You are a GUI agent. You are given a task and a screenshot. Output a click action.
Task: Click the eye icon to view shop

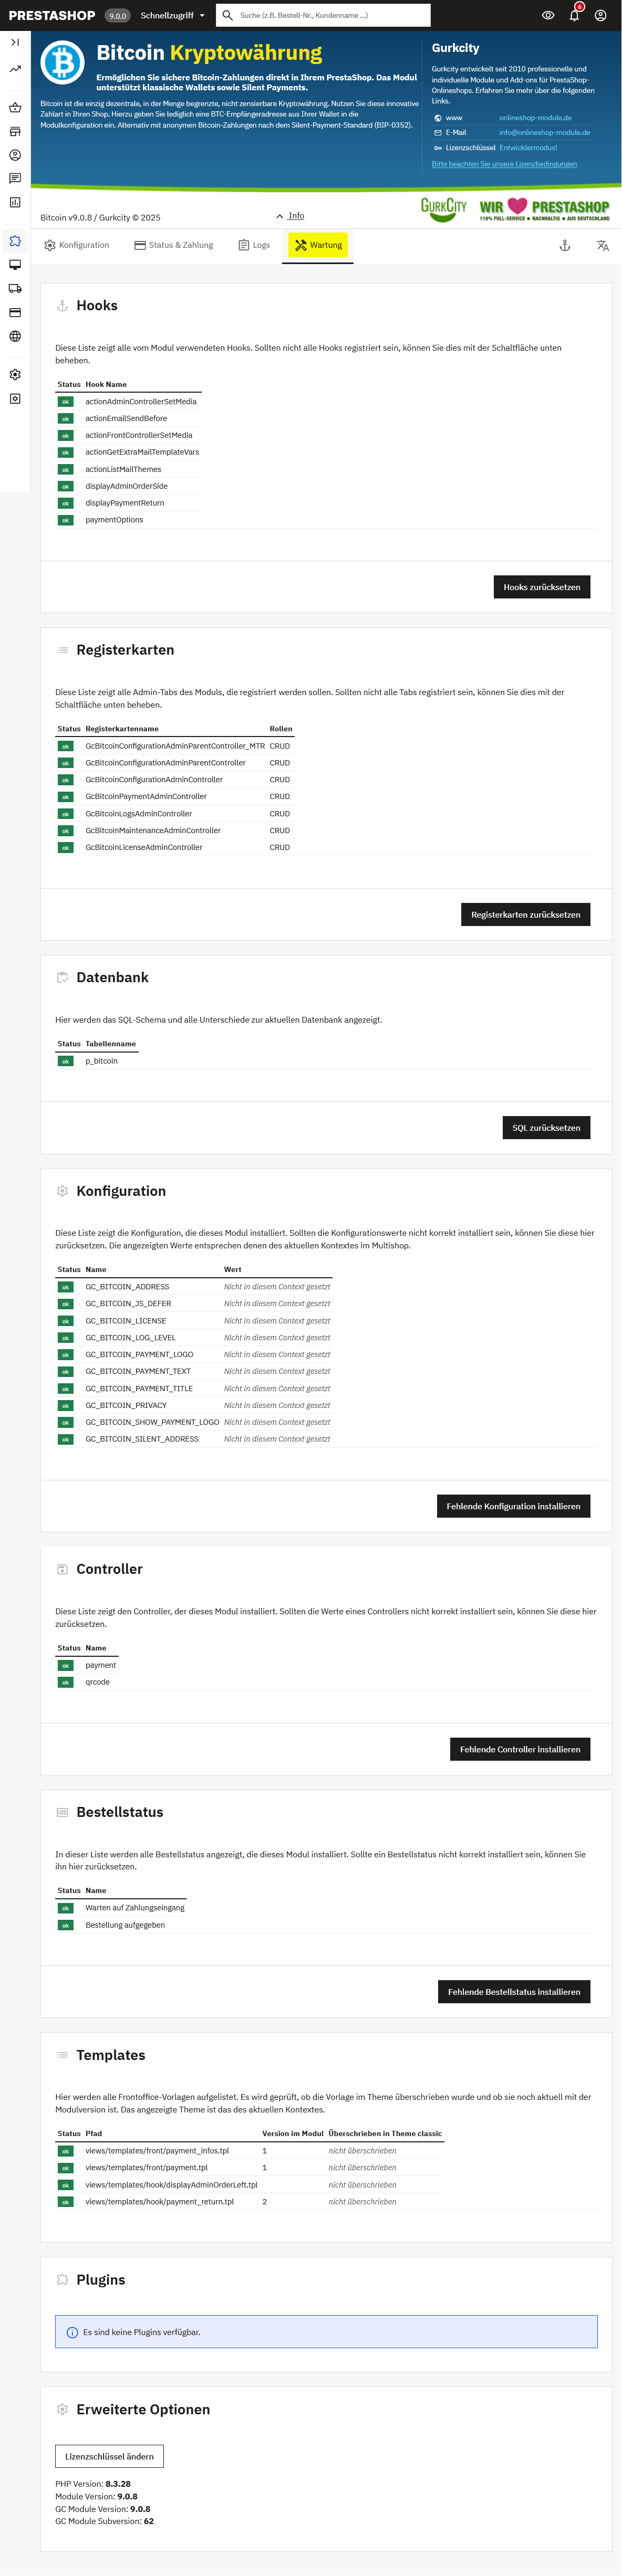(548, 16)
